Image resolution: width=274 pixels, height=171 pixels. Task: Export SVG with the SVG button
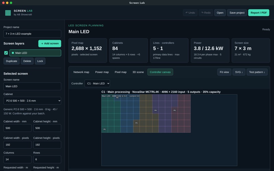239,72
